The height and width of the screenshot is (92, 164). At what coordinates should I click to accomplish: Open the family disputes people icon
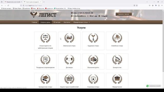pos(117,38)
